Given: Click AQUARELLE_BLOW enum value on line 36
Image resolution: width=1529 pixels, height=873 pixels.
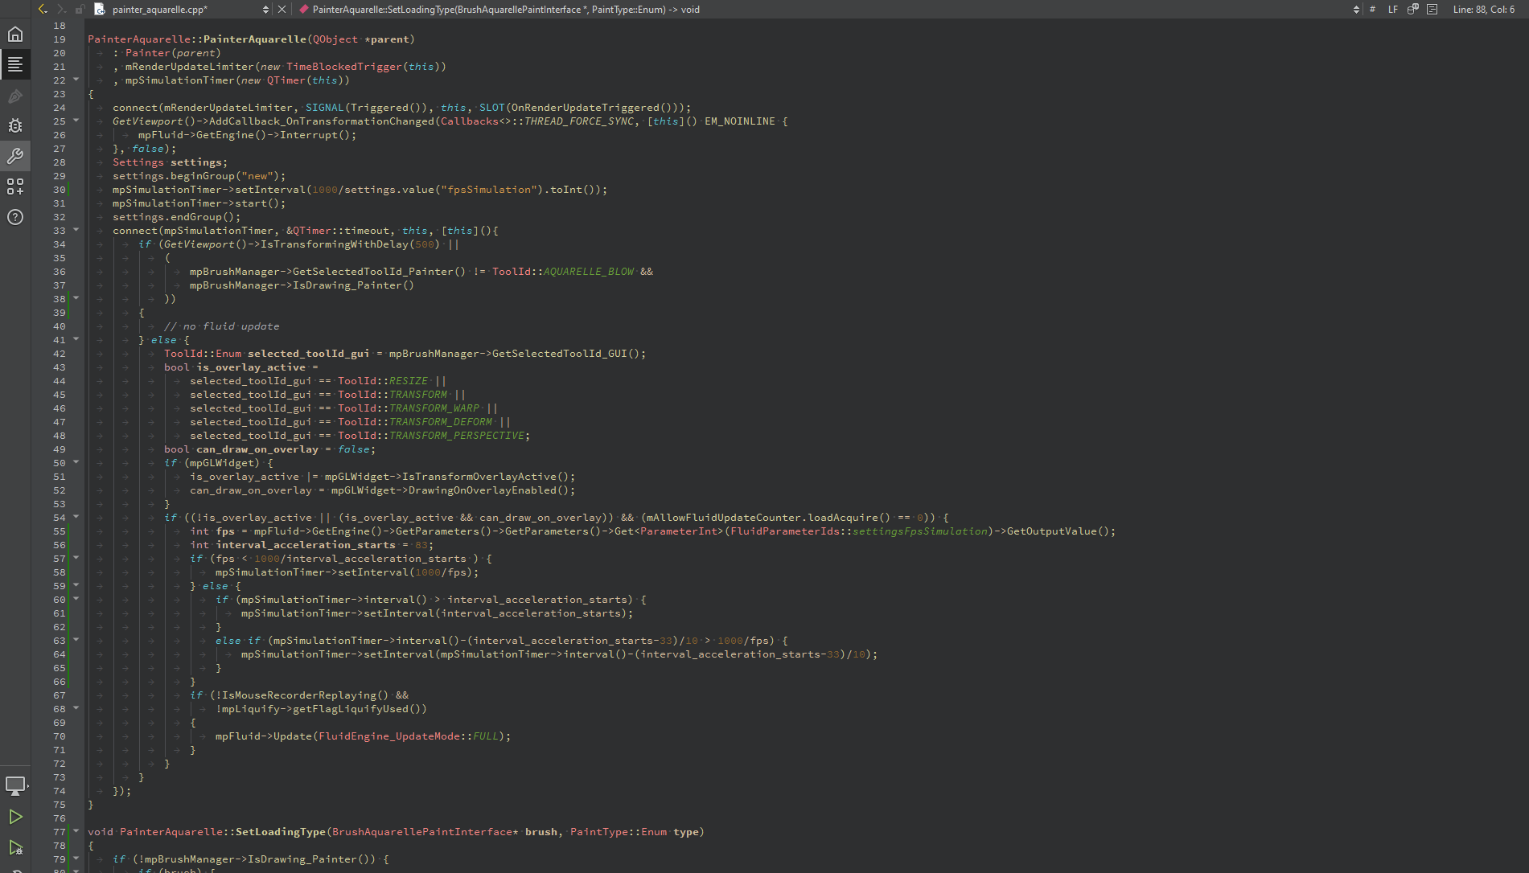Looking at the screenshot, I should point(589,272).
